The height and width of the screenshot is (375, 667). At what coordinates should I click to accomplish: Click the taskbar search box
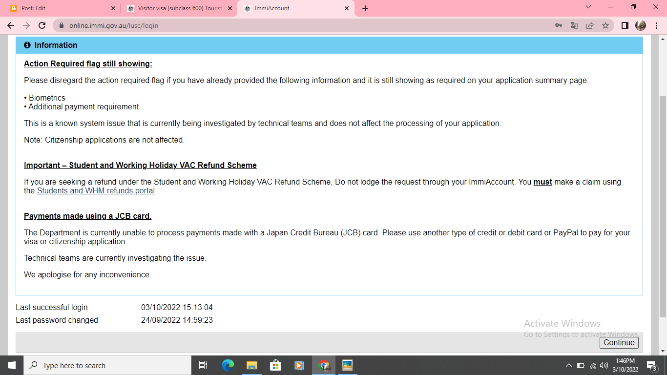[x=107, y=365]
